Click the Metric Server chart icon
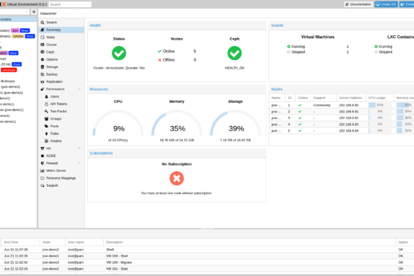414x276 pixels. 42,171
